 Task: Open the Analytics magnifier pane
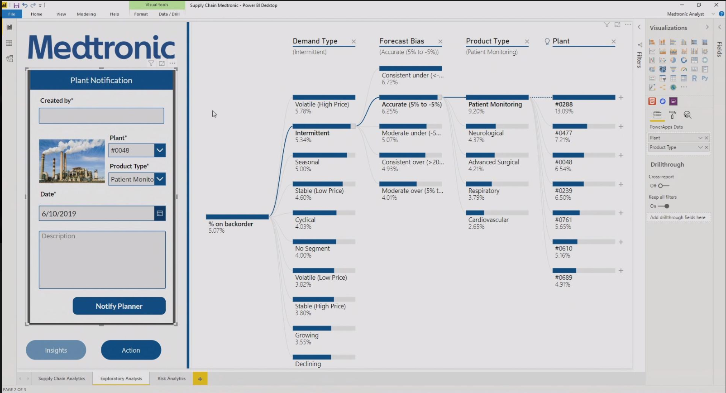(x=688, y=115)
